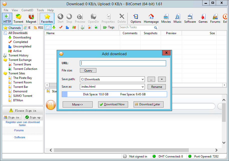This screenshot has height=161, width=229.
Task: Open the Tags button
Action: [109, 27]
